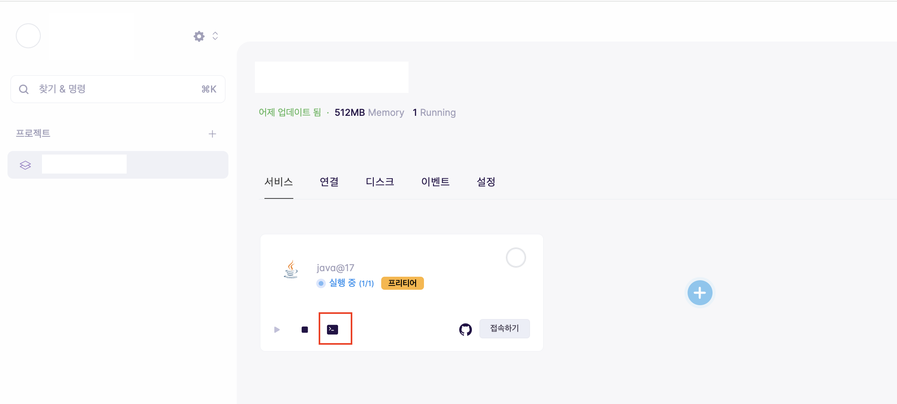The width and height of the screenshot is (897, 404).
Task: Start the service with the play icon
Action: tap(277, 330)
